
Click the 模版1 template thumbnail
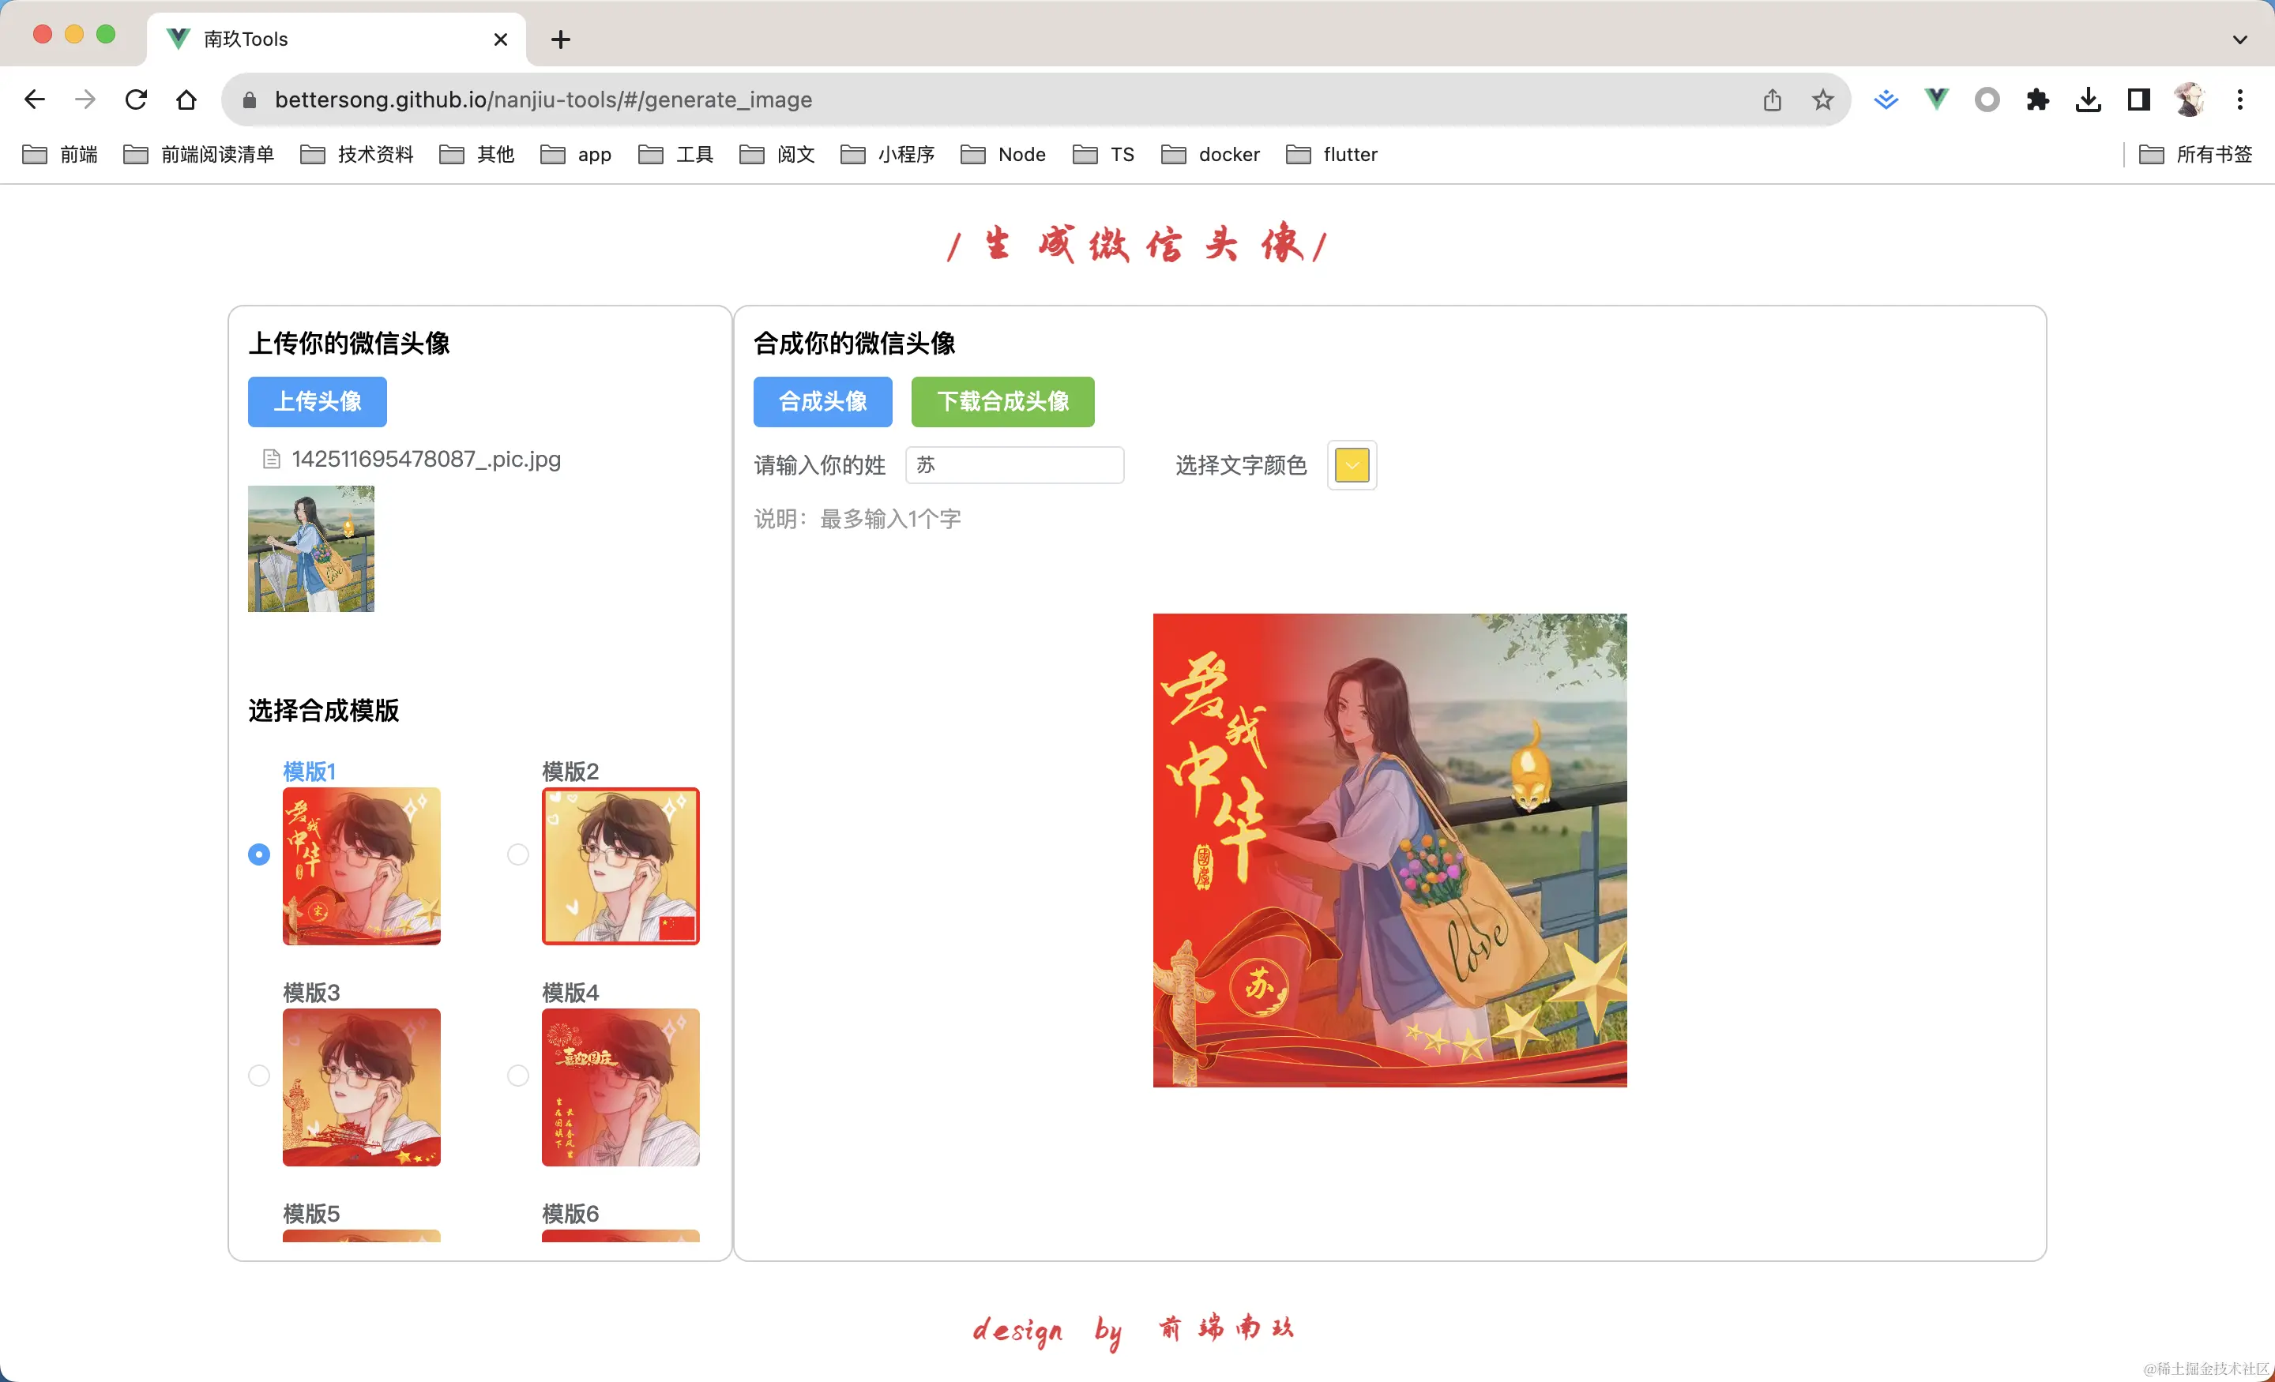point(361,866)
